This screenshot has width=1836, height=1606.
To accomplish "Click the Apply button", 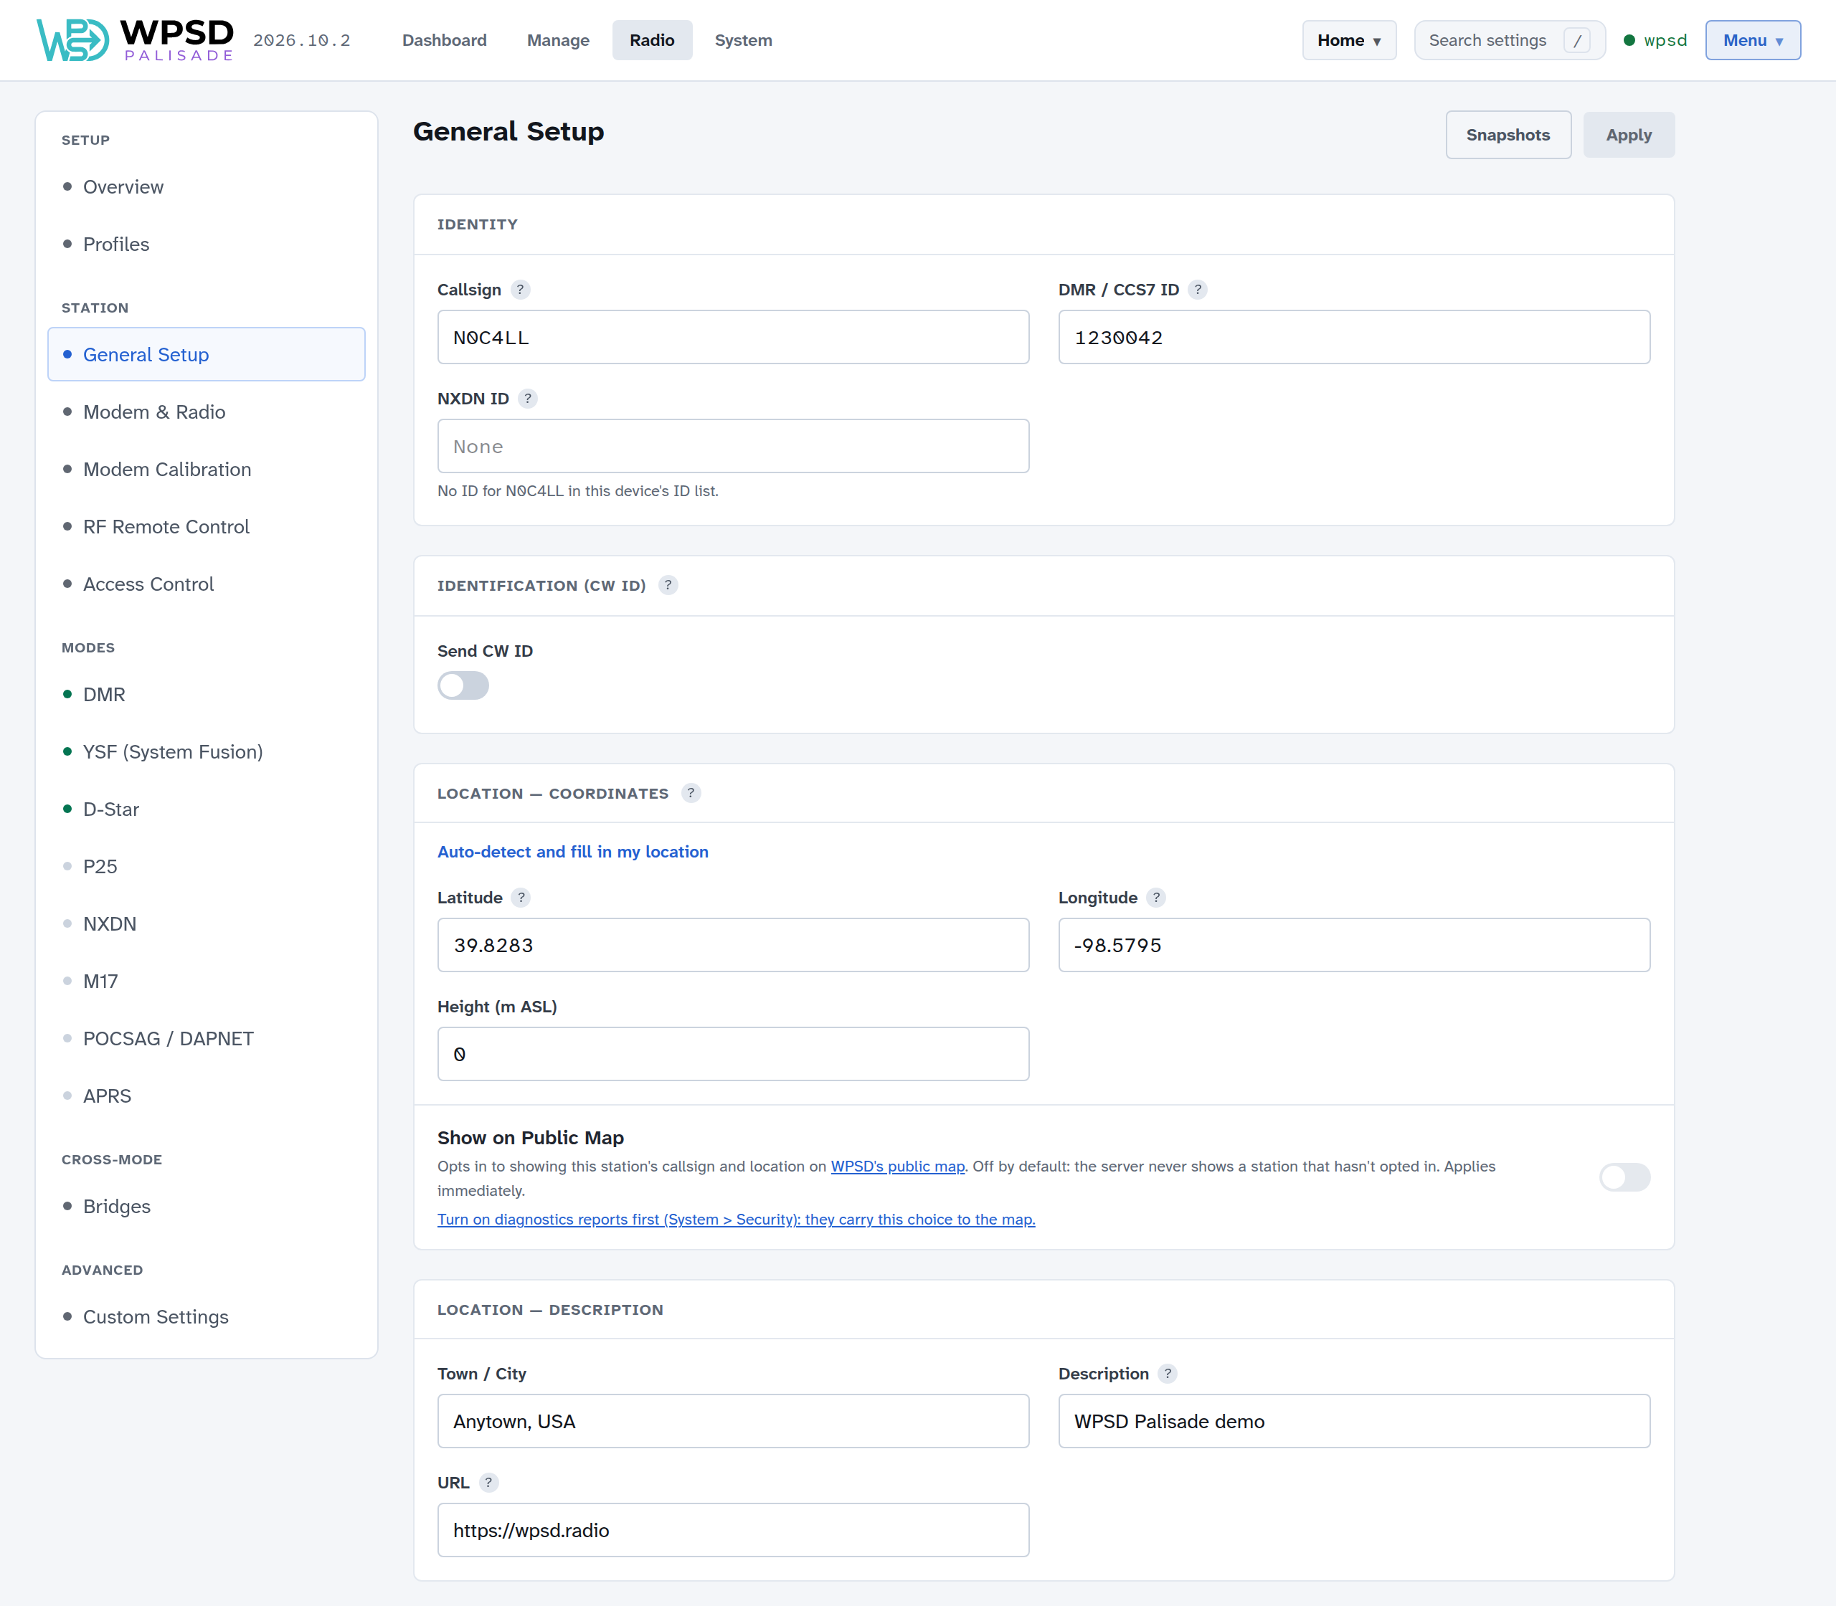I will pos(1628,135).
